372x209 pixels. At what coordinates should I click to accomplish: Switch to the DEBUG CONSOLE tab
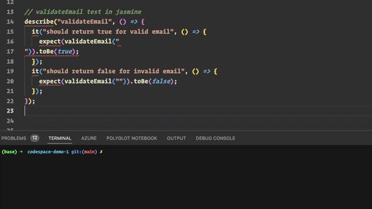pyautogui.click(x=216, y=138)
